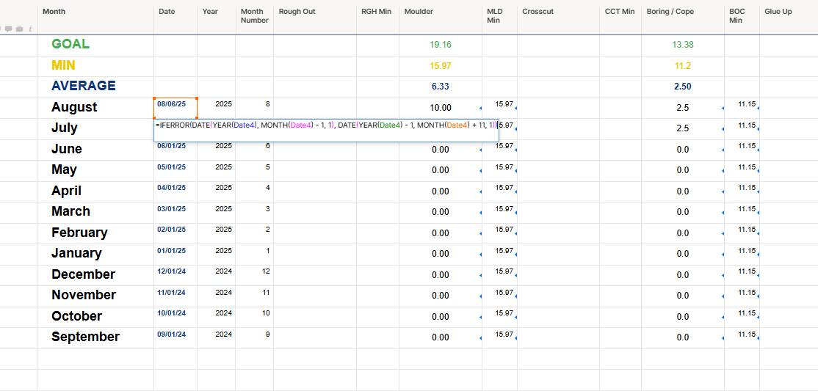Select the August month cell
Viewport: 818px width, 391px height.
click(x=95, y=108)
